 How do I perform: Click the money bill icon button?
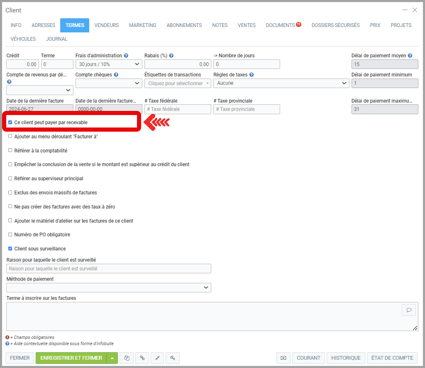click(283, 358)
